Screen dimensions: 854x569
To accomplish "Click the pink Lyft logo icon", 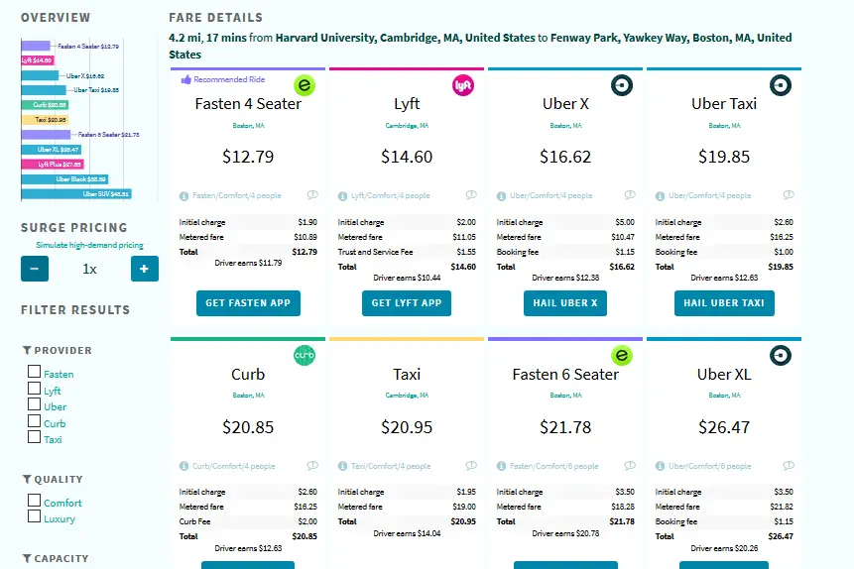I will point(463,85).
